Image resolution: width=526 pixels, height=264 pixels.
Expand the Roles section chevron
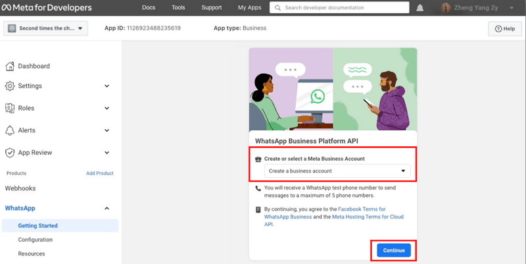point(107,108)
